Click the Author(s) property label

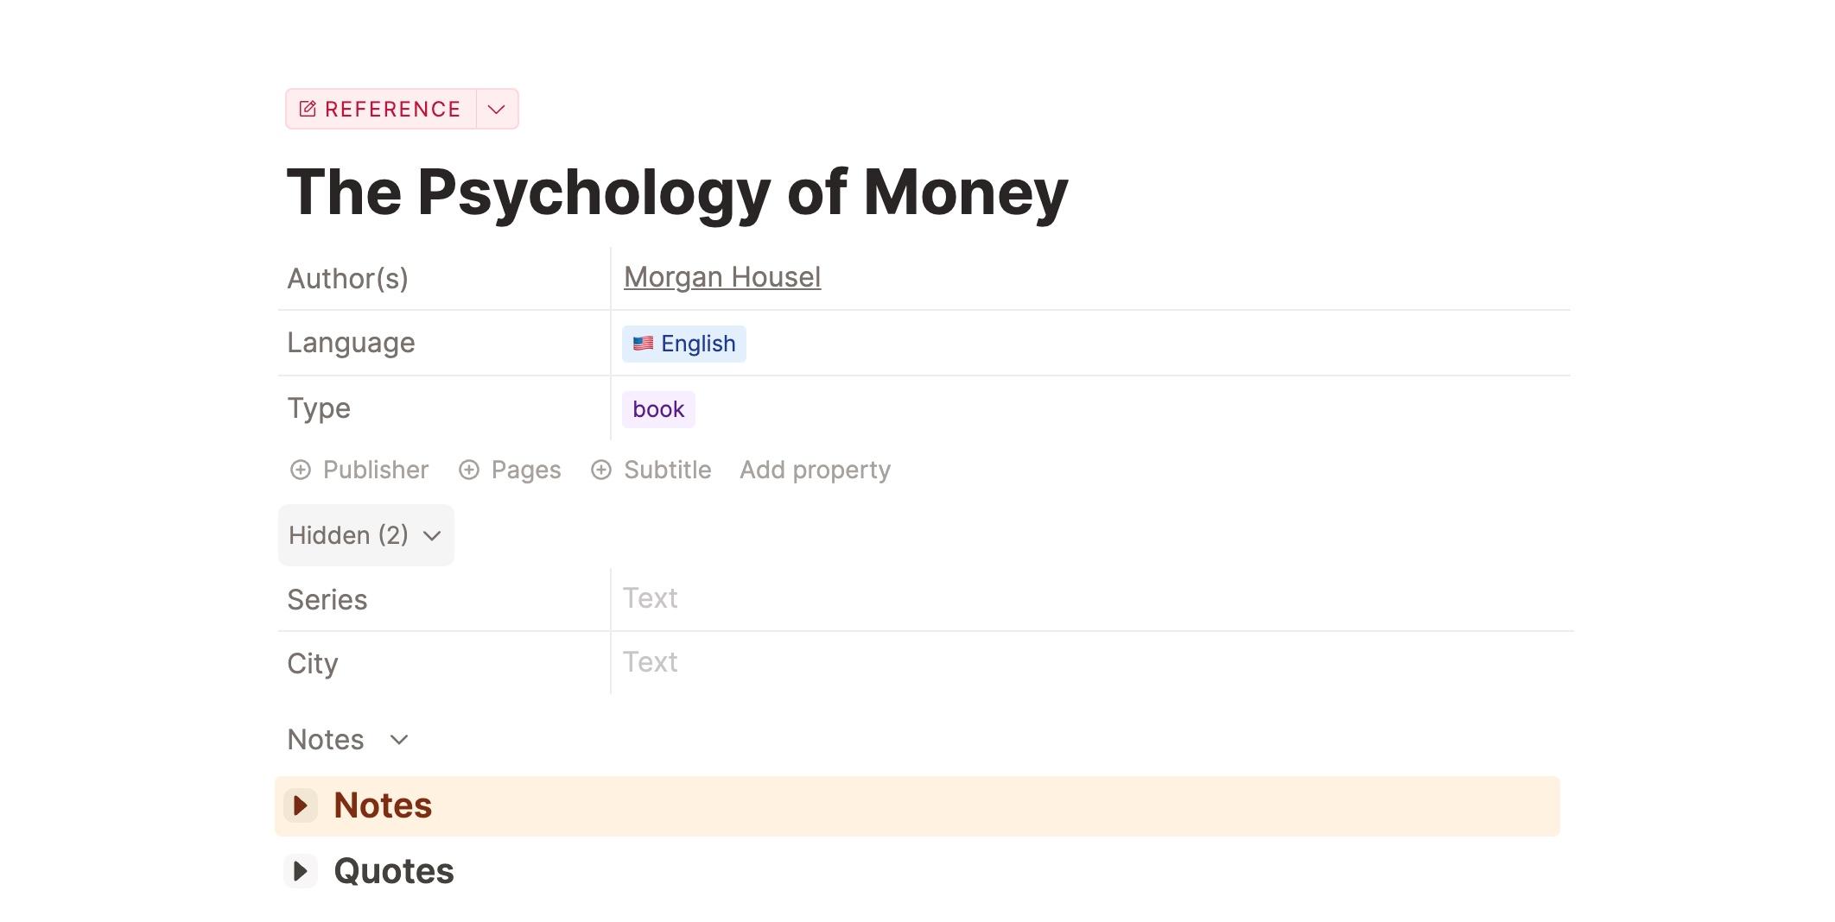[347, 279]
